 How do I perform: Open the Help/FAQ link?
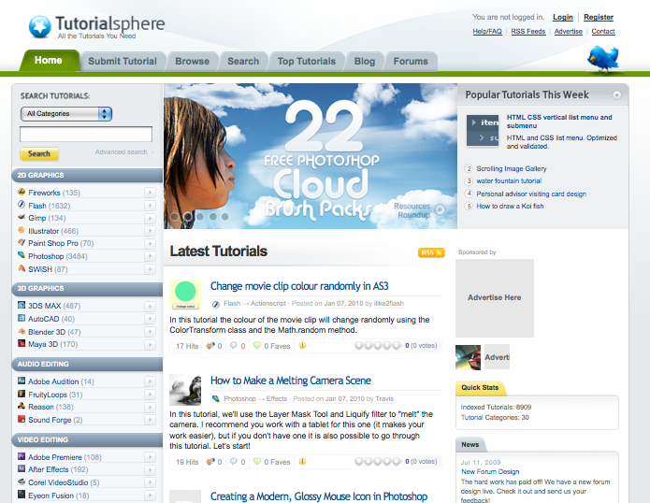487,32
